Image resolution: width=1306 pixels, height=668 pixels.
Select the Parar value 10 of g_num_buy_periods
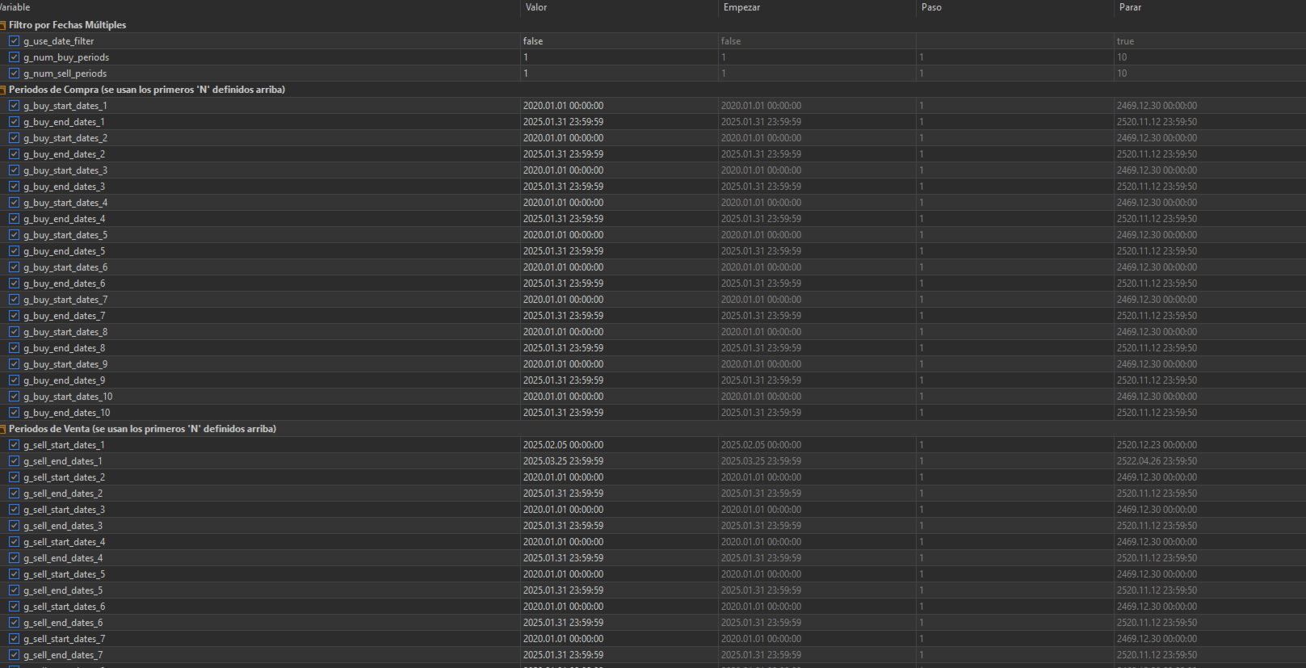point(1122,57)
